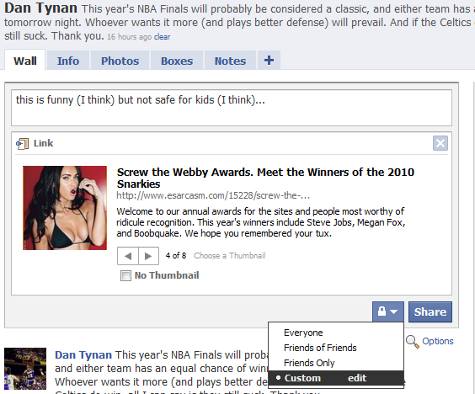Viewport: 475px width, 394px height.
Task: Open the Boxes tab
Action: (x=177, y=61)
